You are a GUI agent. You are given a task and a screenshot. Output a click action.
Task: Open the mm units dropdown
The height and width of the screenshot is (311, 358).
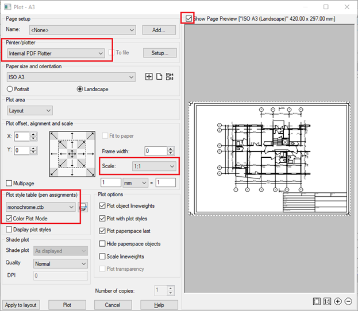coord(135,183)
